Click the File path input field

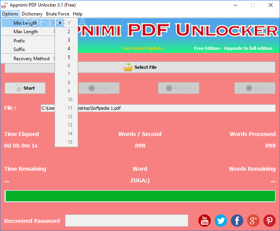tap(158, 108)
